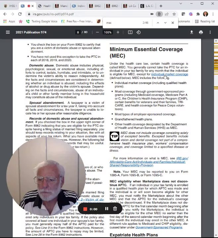
Task: Download the PDF
Action: click(x=192, y=32)
